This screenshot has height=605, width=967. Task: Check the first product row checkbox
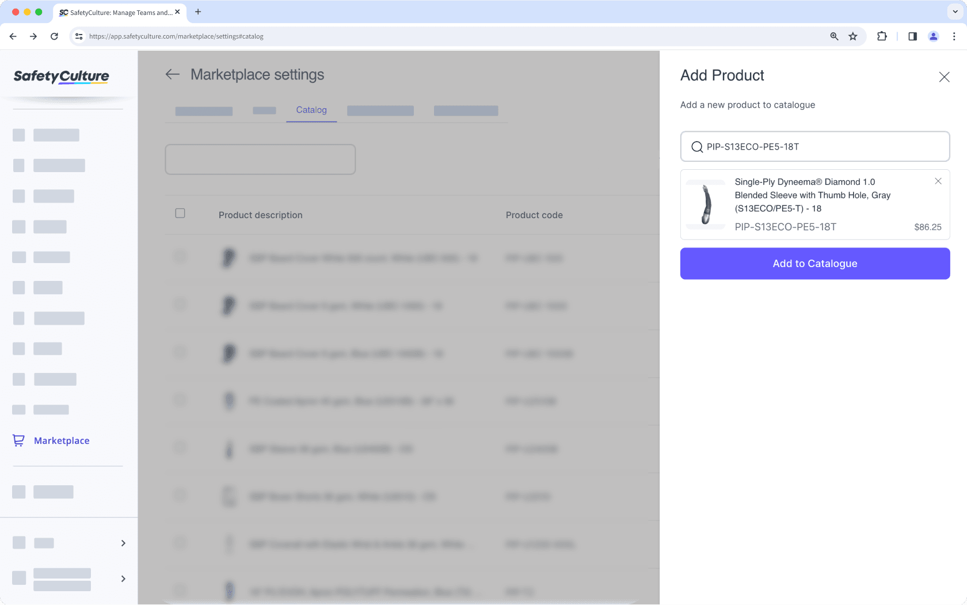180,257
